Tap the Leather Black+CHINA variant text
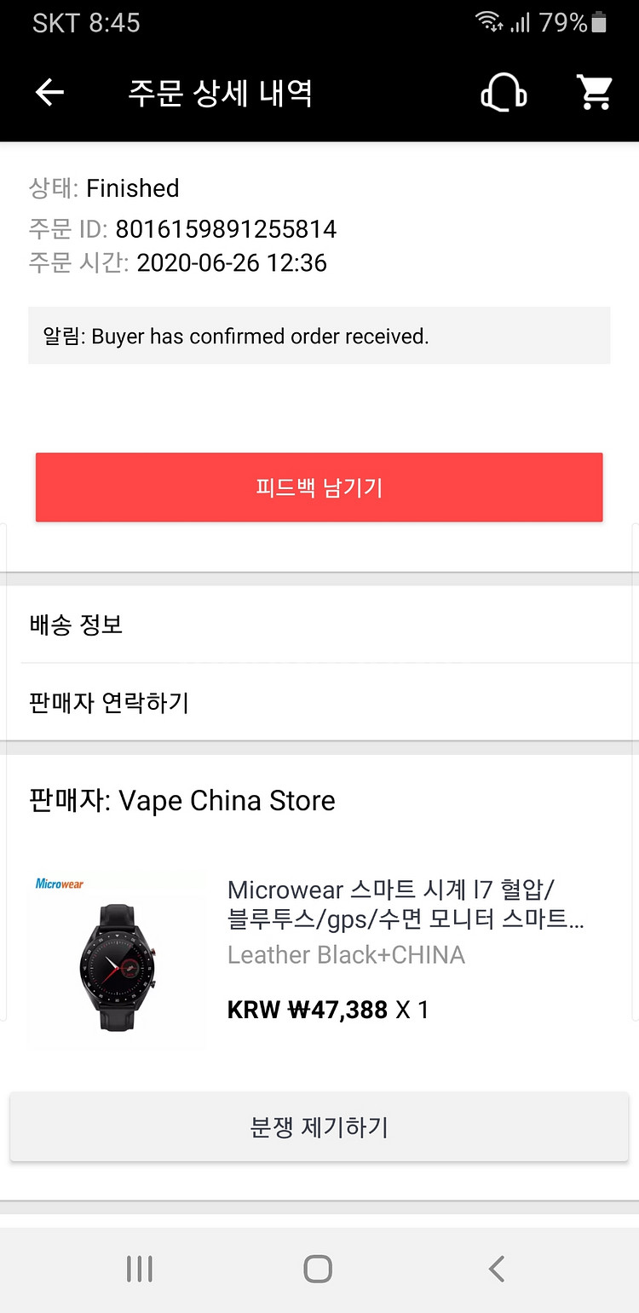This screenshot has height=1313, width=639. [346, 955]
